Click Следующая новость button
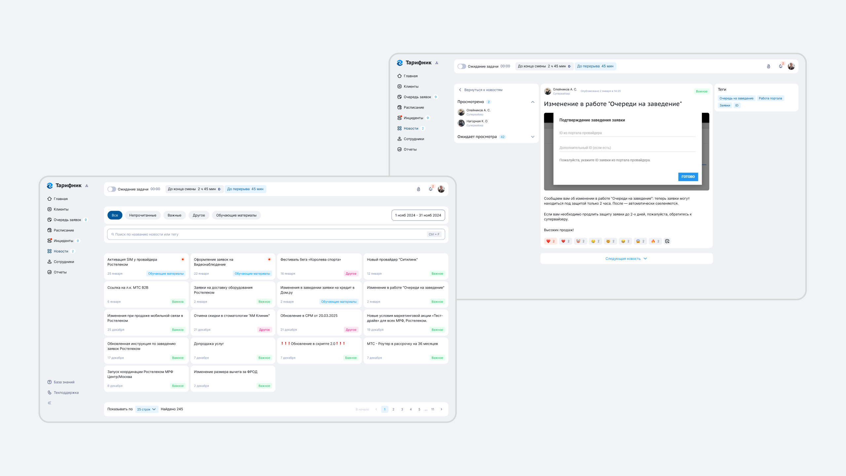 626,258
